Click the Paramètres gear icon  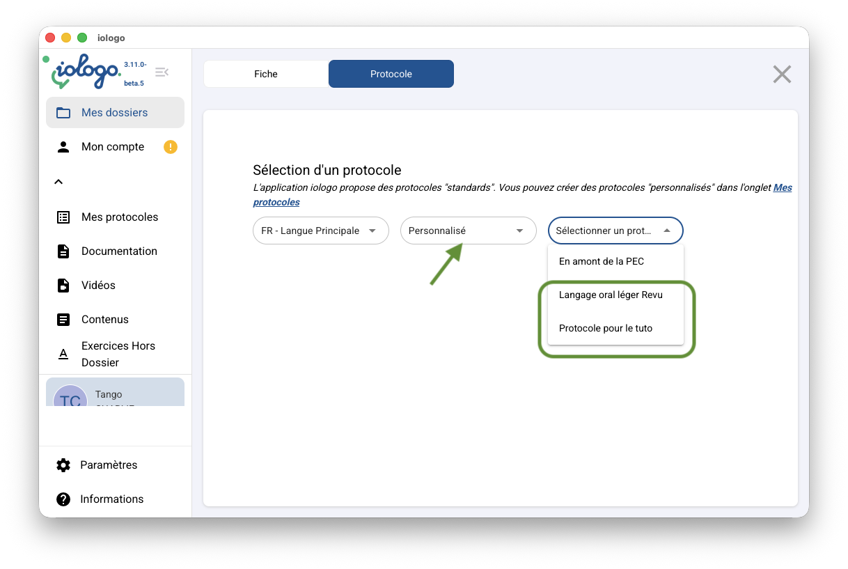click(x=63, y=465)
